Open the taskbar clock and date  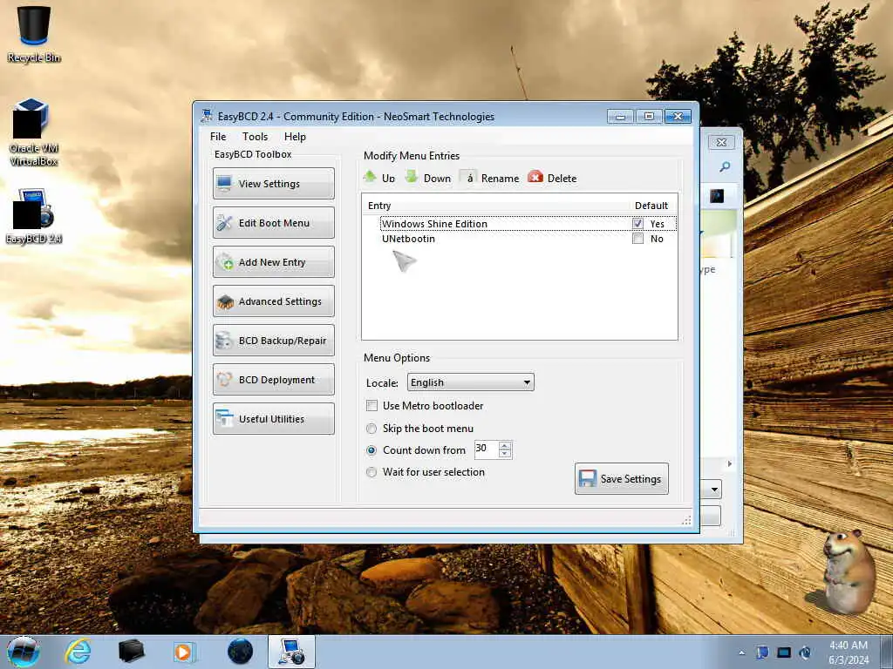pos(849,652)
